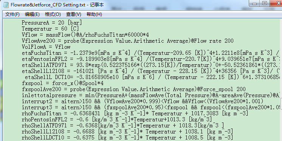Maximize the Notepad window

264,3
